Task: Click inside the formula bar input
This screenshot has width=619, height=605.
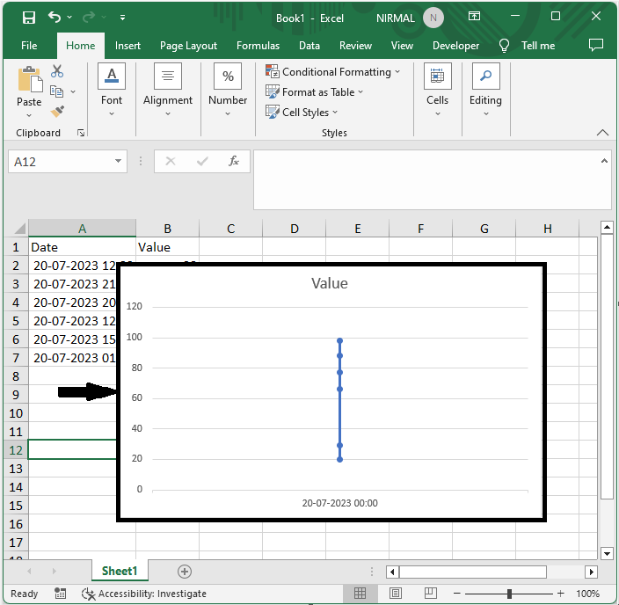Action: coord(426,179)
